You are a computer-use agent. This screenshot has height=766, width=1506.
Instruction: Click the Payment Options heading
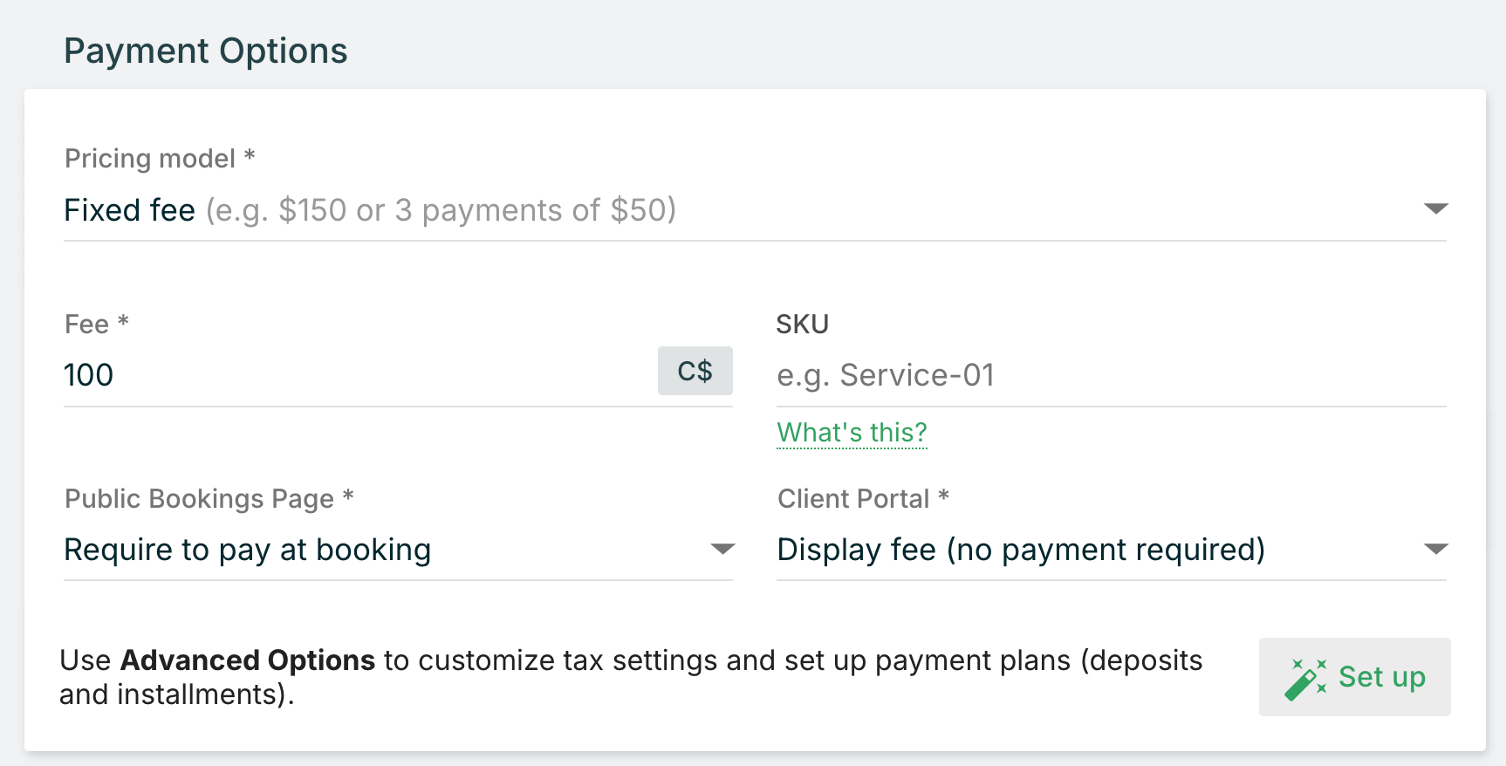click(206, 51)
